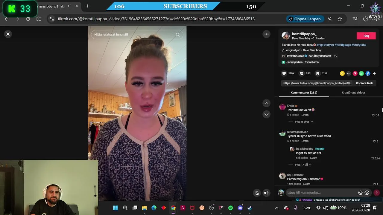Open originalljud - De e Nina bby sound

[303, 50]
